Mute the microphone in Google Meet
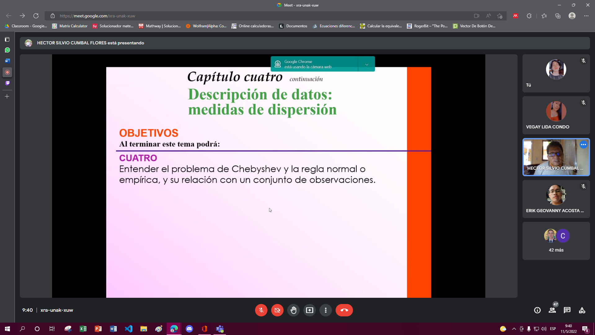Image resolution: width=595 pixels, height=335 pixels. 261,310
